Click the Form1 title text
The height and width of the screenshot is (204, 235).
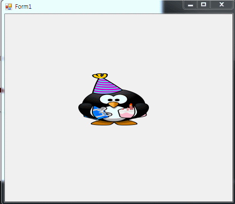pos(23,7)
